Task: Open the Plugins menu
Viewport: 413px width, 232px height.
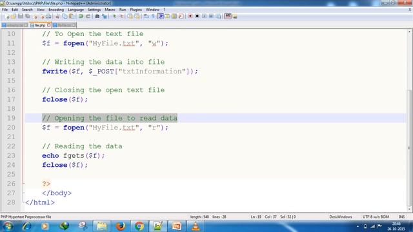Action: [x=136, y=10]
